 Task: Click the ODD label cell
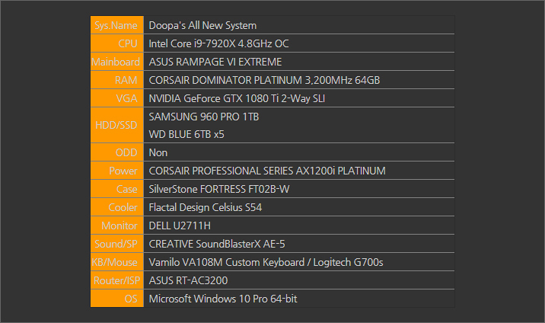[116, 152]
